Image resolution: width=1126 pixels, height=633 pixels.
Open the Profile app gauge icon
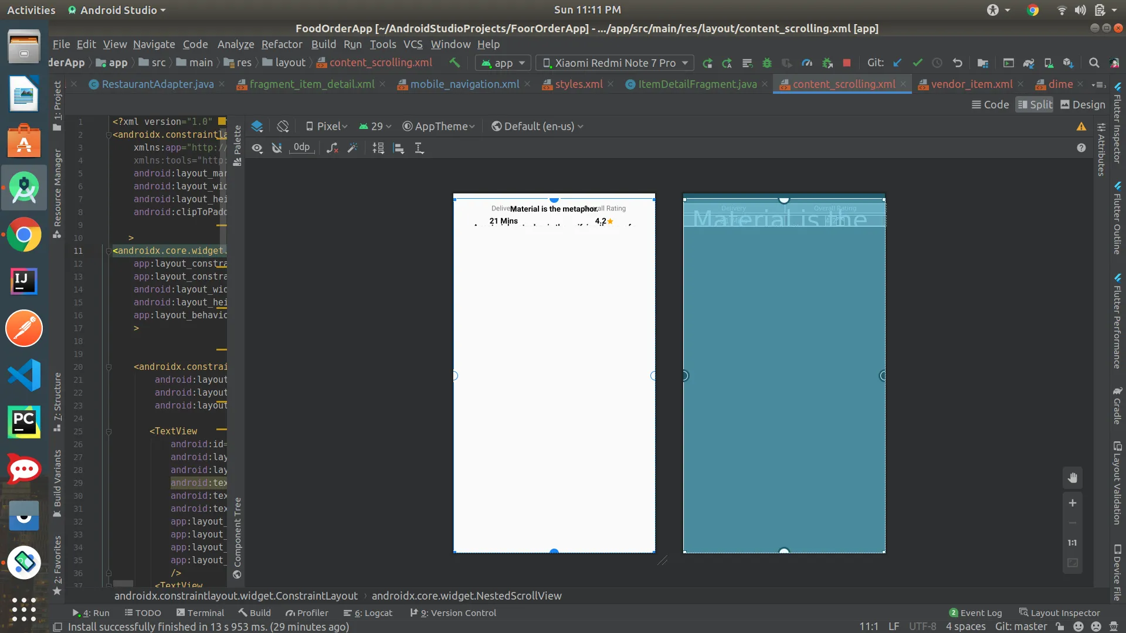pos(807,63)
